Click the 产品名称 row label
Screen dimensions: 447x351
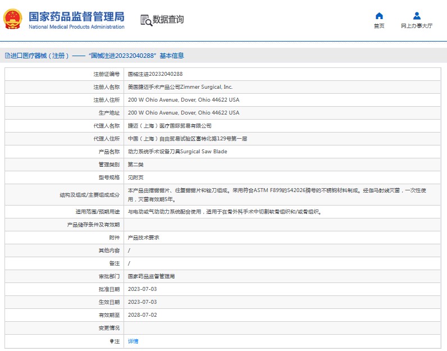pyautogui.click(x=109, y=152)
